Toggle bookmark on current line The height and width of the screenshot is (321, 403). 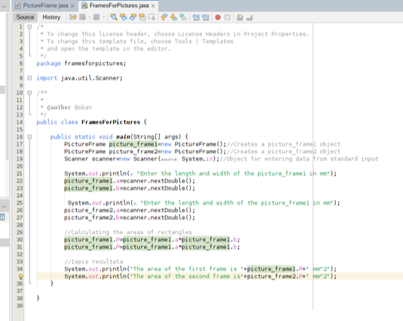click(183, 17)
